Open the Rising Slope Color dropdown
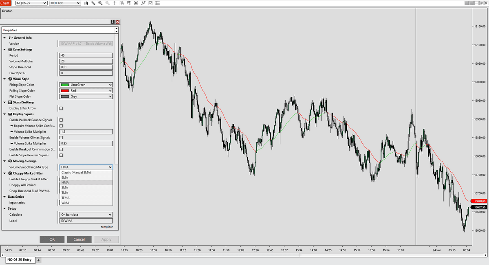 [x=86, y=85]
